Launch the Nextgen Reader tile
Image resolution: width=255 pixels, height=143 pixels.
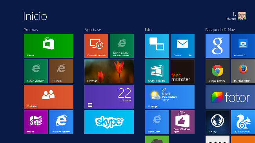(157, 71)
